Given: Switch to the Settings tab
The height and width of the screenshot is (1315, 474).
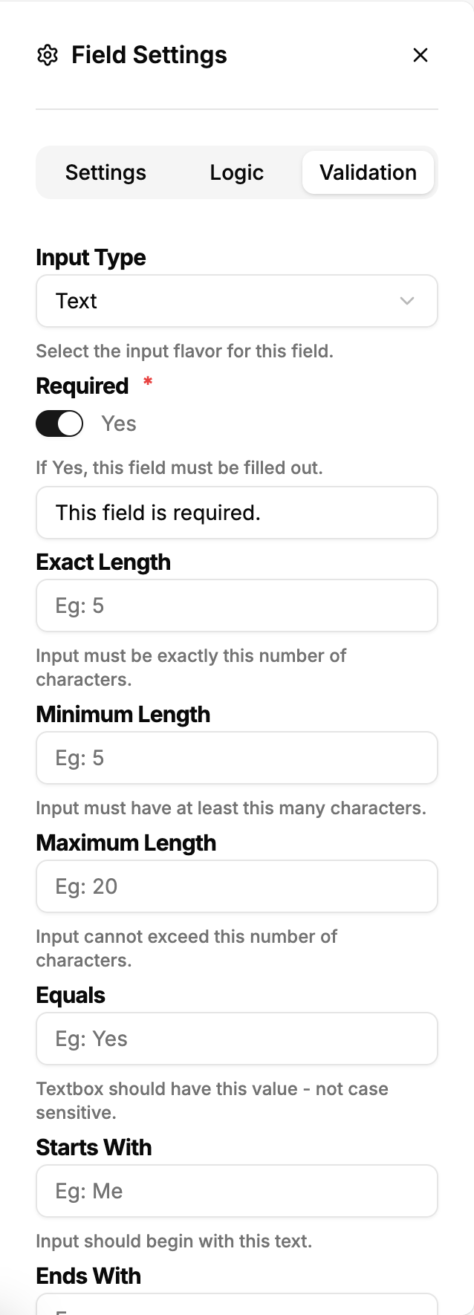Looking at the screenshot, I should click(x=105, y=172).
